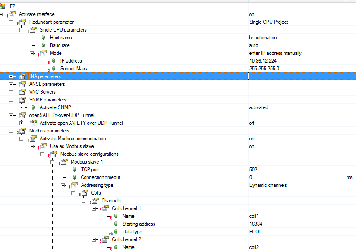Screen dimensions: 356x252
Task: Click the green parameter icon beside Host name
Action: tap(43, 38)
